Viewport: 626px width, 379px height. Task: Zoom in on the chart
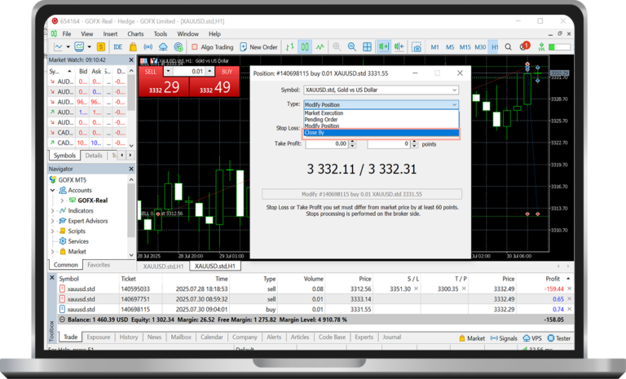point(337,47)
